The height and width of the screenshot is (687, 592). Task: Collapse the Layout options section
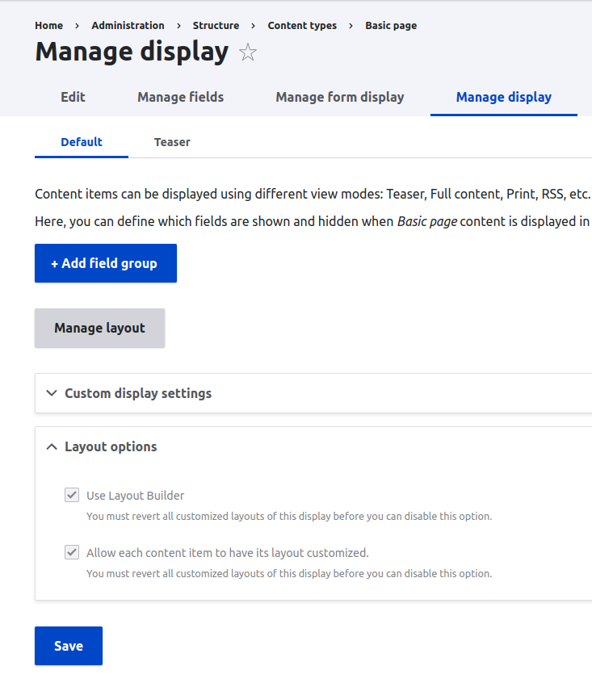coord(111,446)
